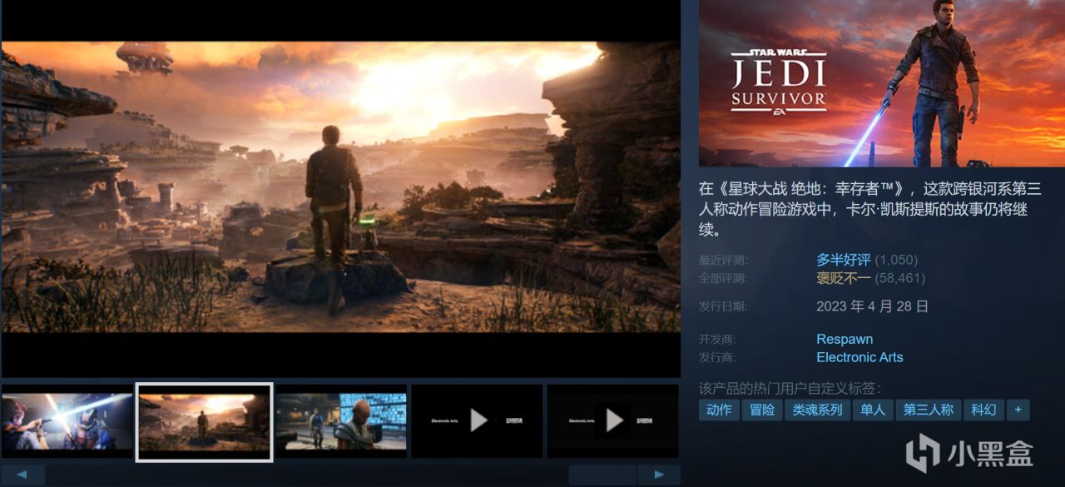
Task: Click release date '2023 年 4 月 28 日'
Action: point(873,306)
